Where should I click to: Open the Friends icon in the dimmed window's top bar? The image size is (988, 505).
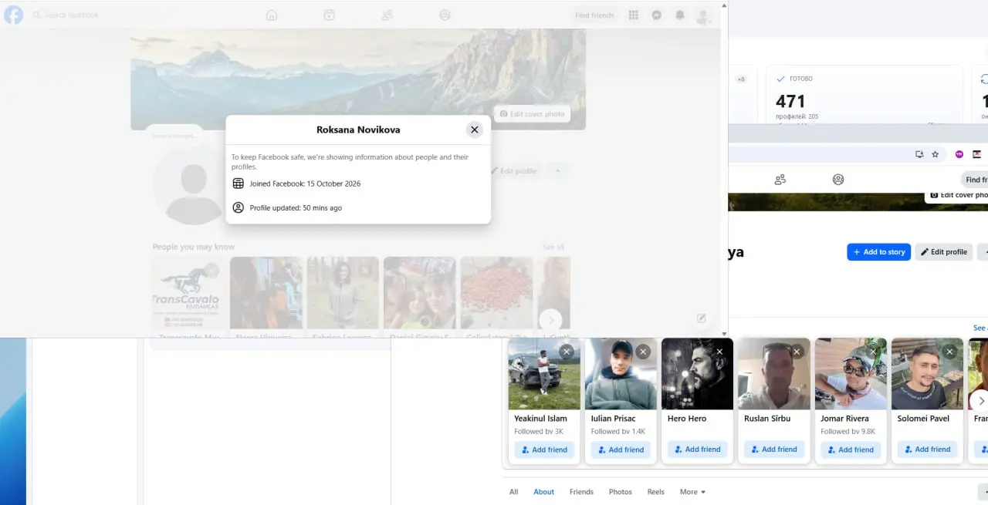tap(387, 15)
